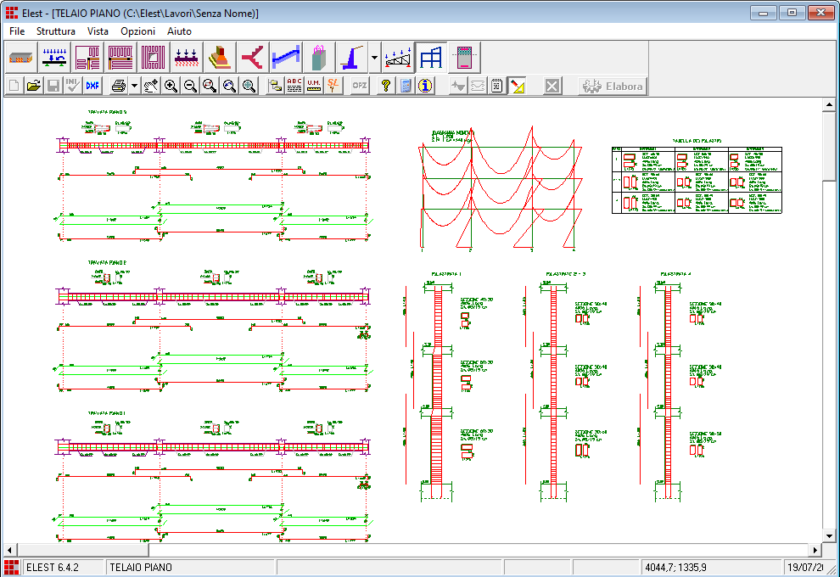840x577 pixels.
Task: Click the vertical scrollbar down arrow
Action: (829, 536)
